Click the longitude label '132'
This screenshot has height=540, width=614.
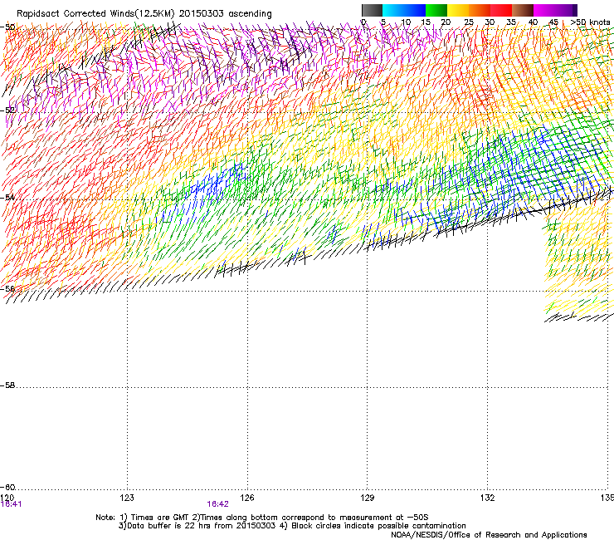click(x=488, y=498)
